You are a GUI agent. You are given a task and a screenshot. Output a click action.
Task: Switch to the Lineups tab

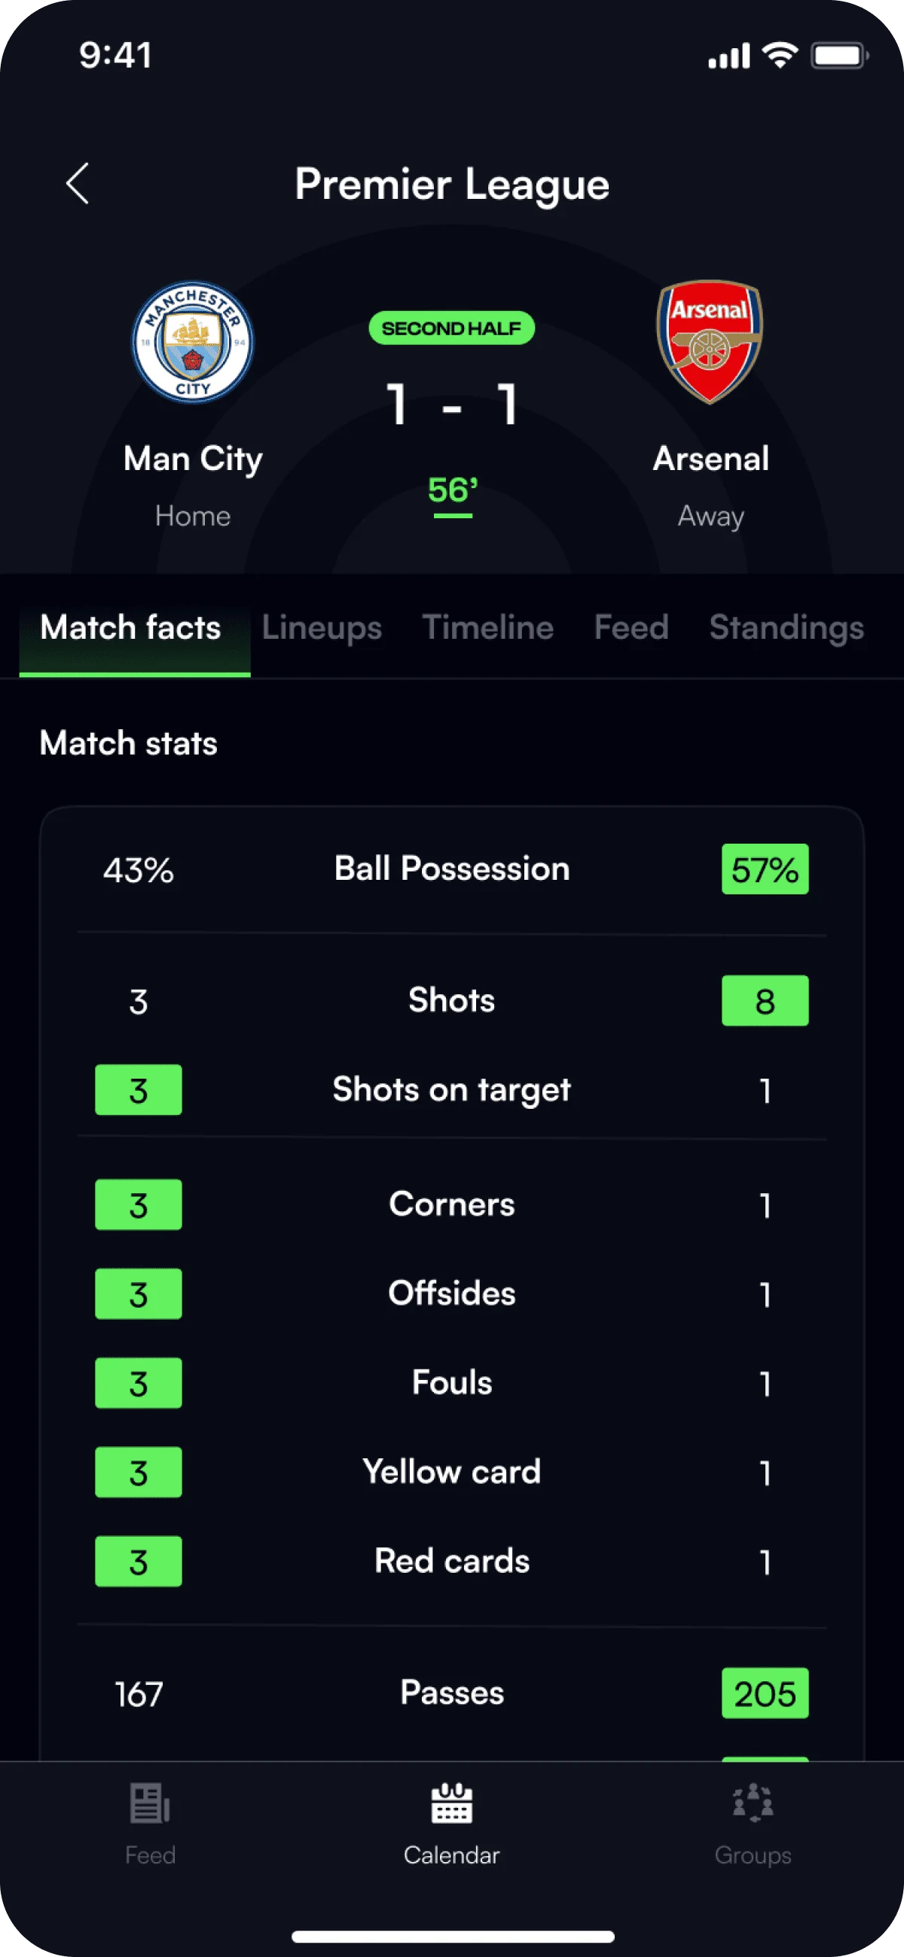pos(322,627)
